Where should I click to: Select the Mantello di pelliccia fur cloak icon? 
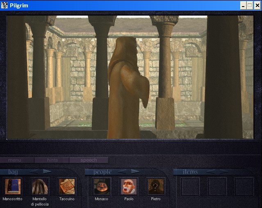[40, 186]
